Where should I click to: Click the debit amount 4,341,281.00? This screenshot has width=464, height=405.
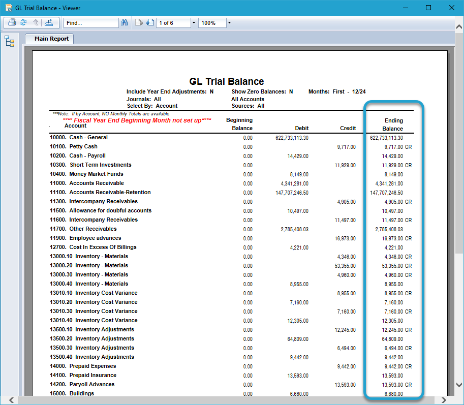click(x=294, y=184)
